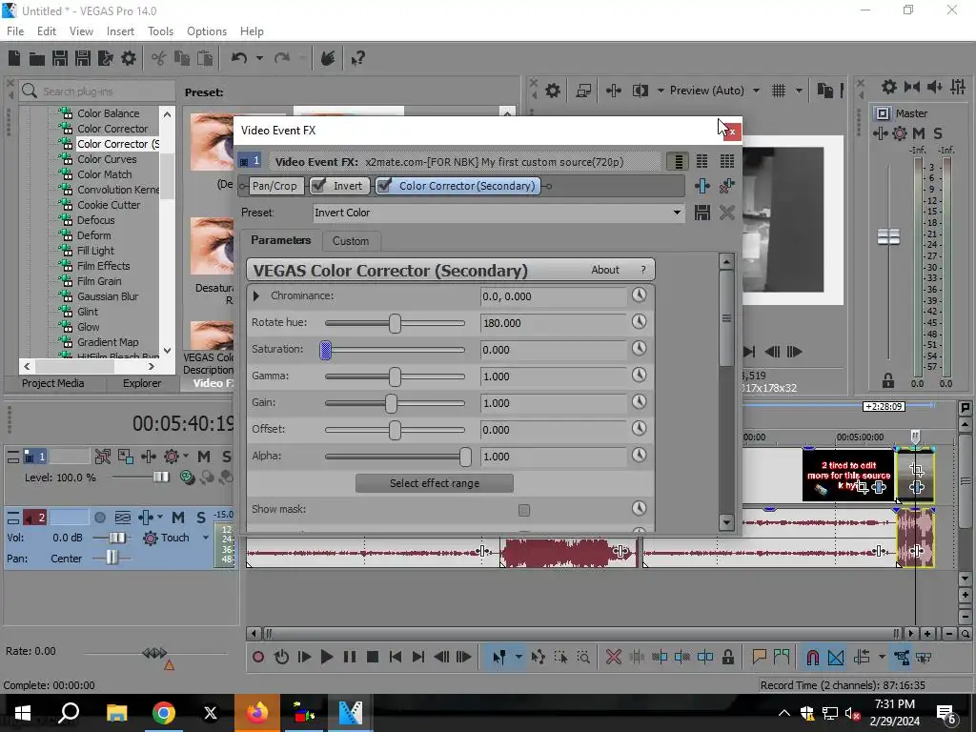This screenshot has width=976, height=732.
Task: Open the Preview (Auto) quality dropdown
Action: [x=756, y=91]
